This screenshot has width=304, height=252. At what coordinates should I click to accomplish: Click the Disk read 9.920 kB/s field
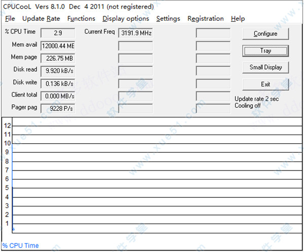(x=58, y=71)
